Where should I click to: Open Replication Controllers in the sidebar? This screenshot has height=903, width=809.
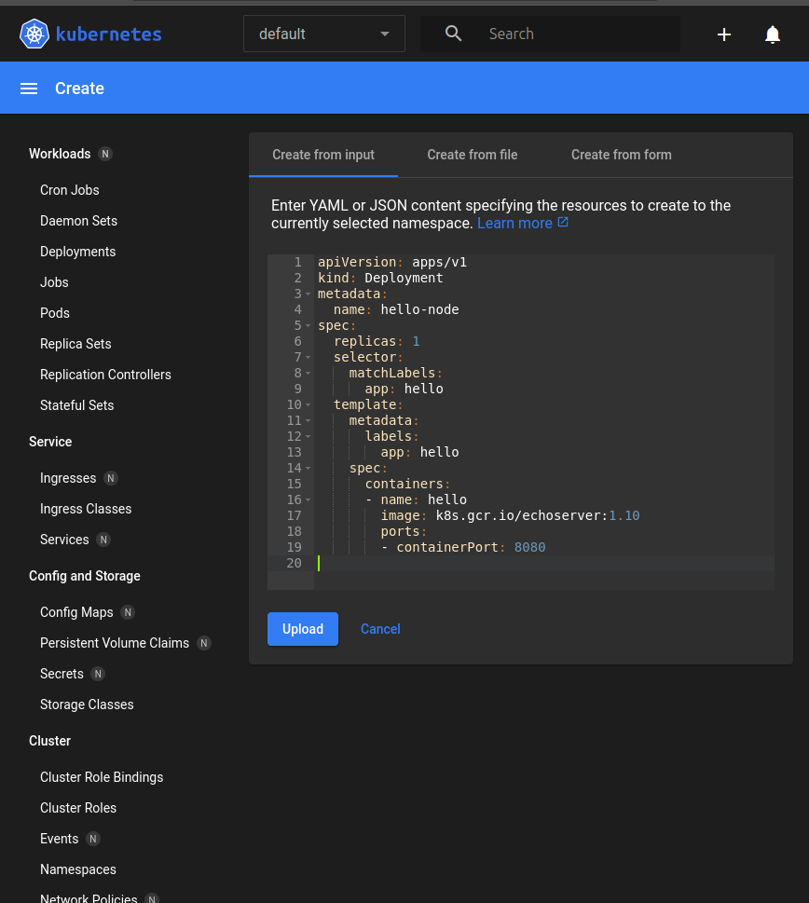105,375
